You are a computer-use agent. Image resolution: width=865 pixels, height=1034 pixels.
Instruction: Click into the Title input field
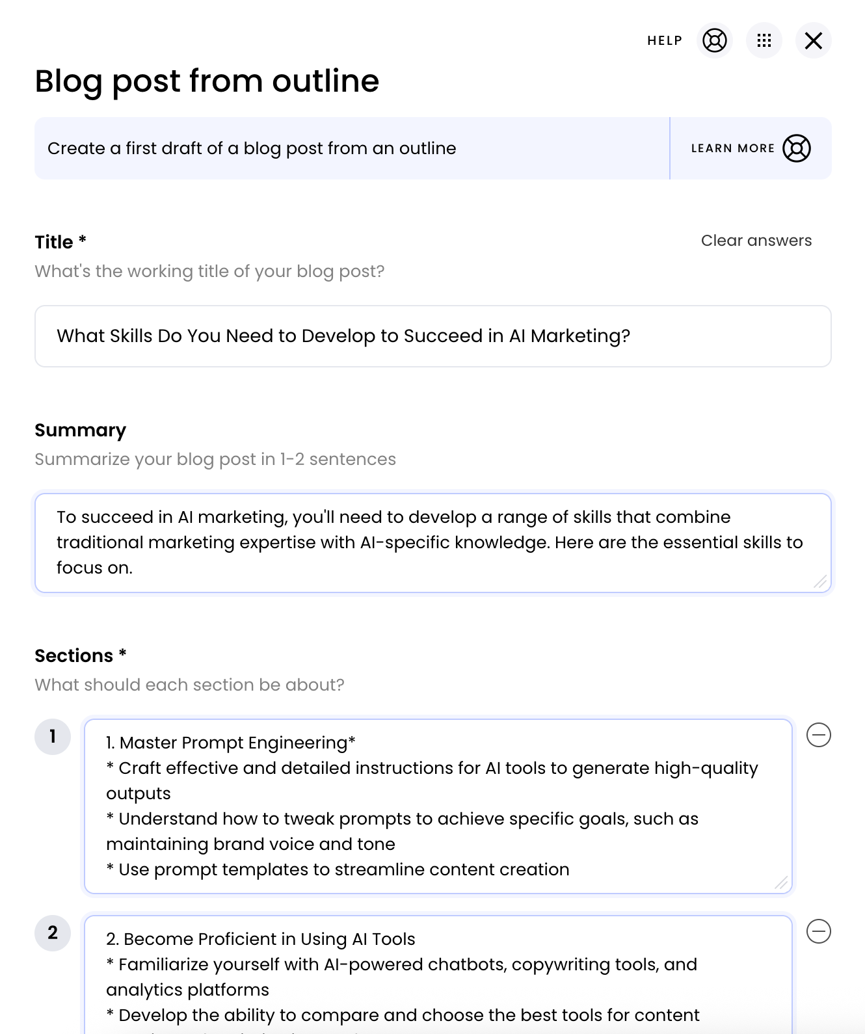pos(432,336)
